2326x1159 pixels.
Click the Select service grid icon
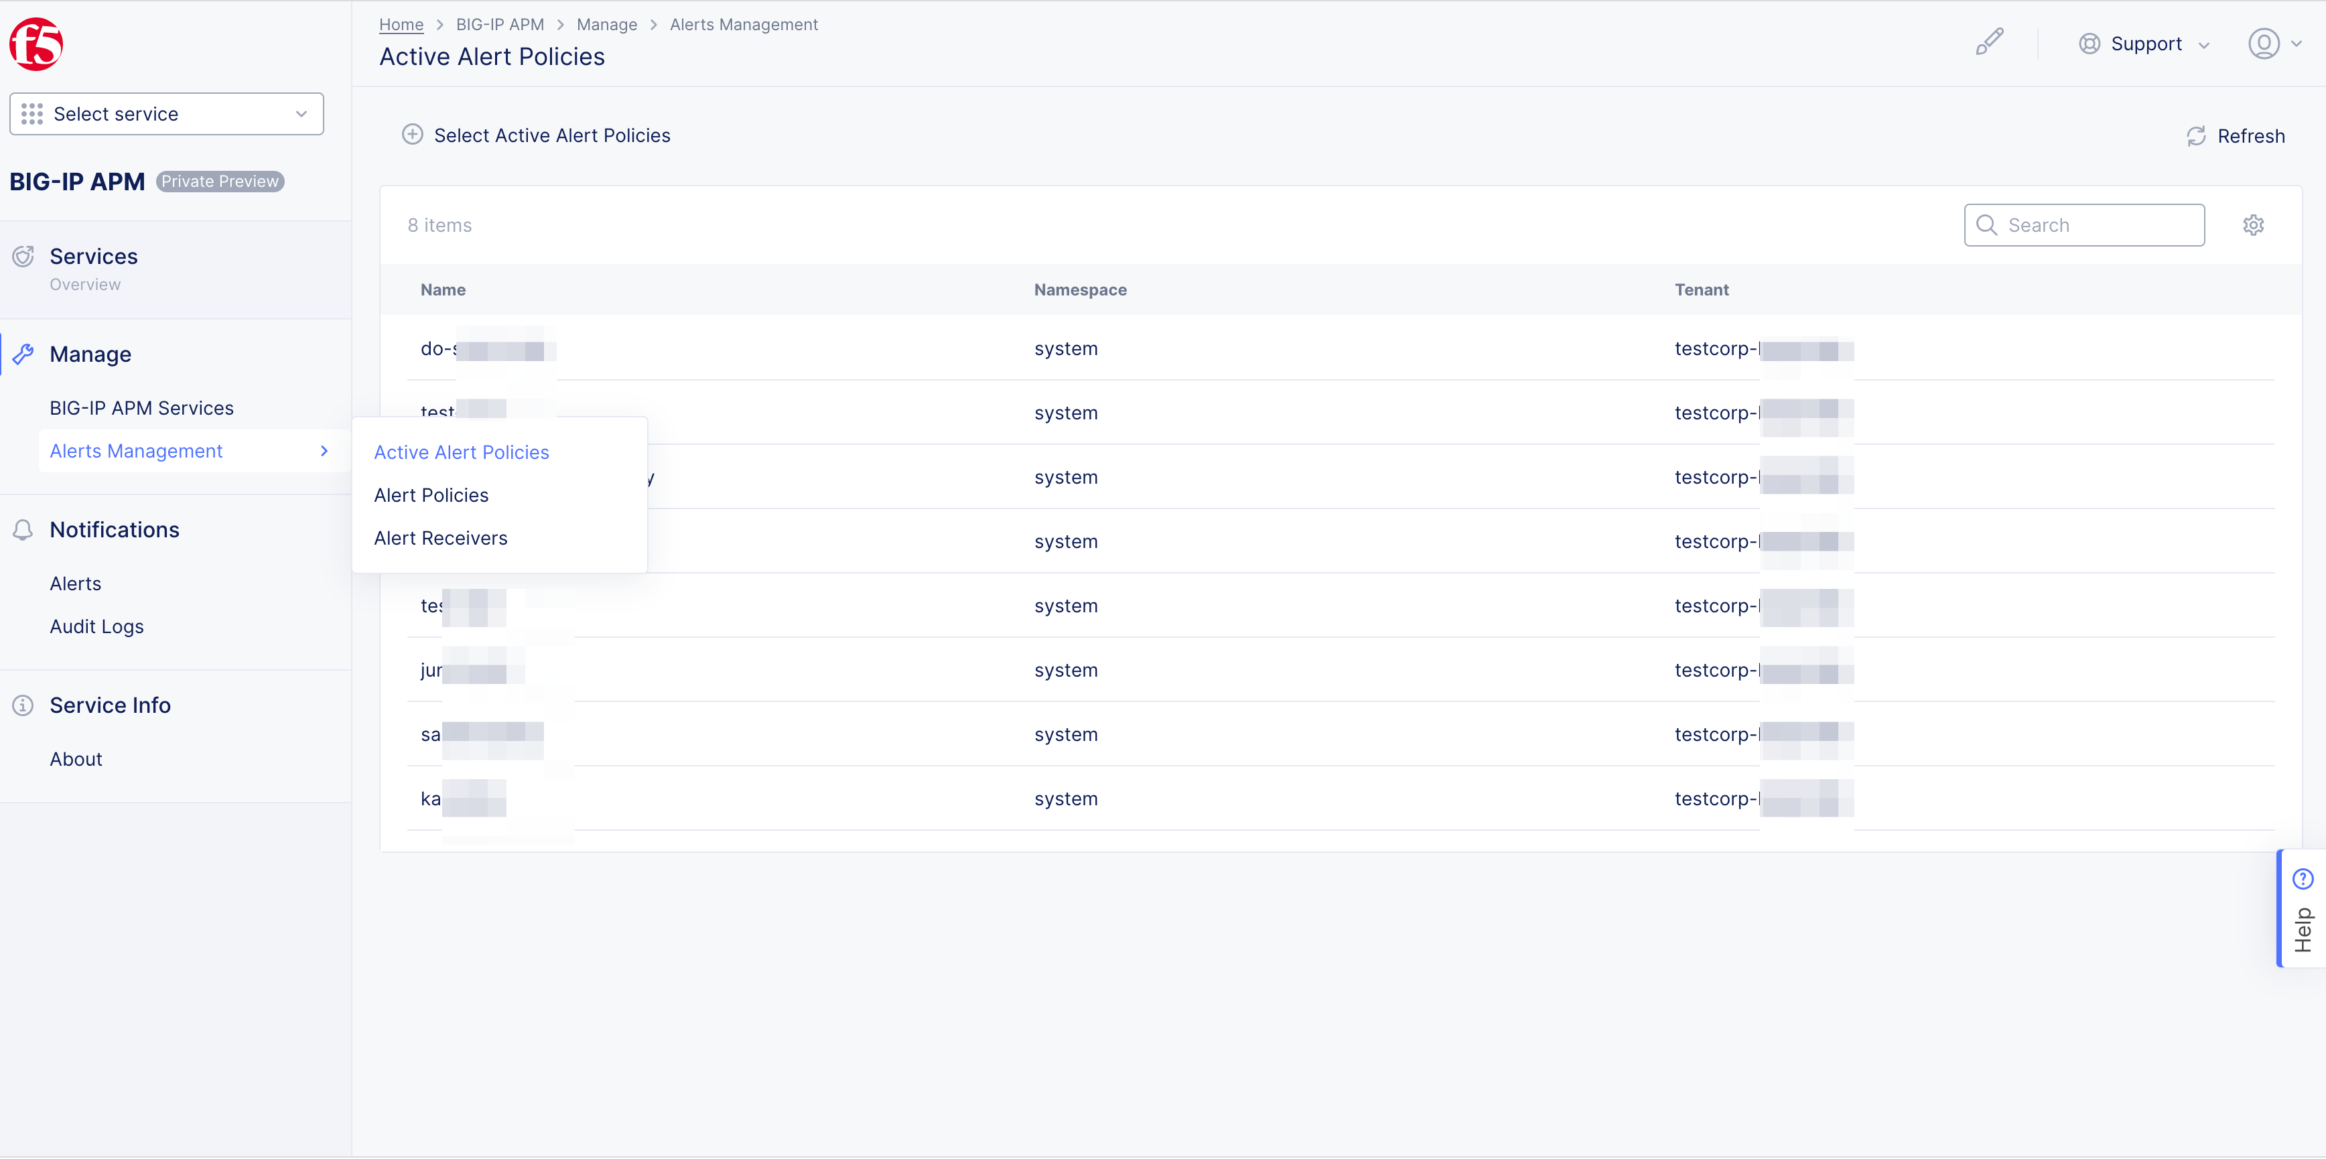[x=31, y=114]
